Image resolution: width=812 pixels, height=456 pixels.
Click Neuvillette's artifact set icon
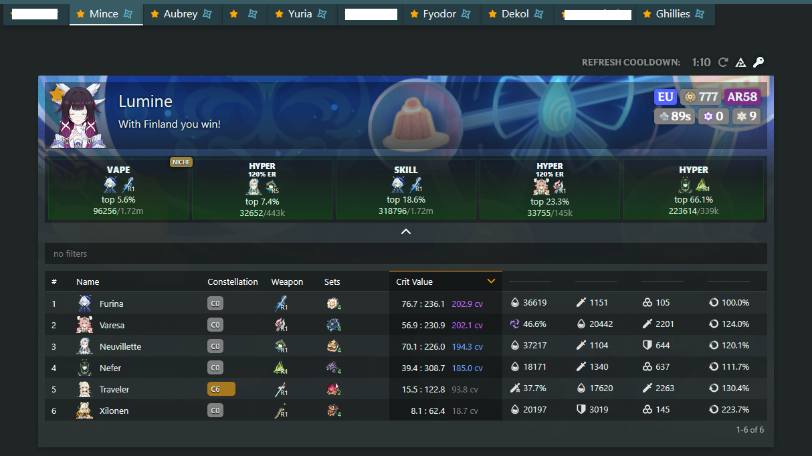333,346
